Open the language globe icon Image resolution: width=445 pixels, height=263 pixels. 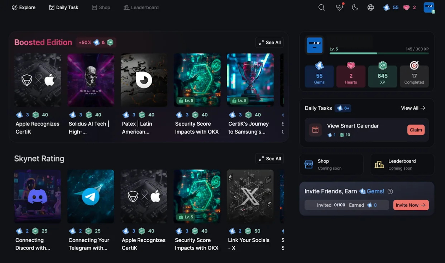pos(371,8)
